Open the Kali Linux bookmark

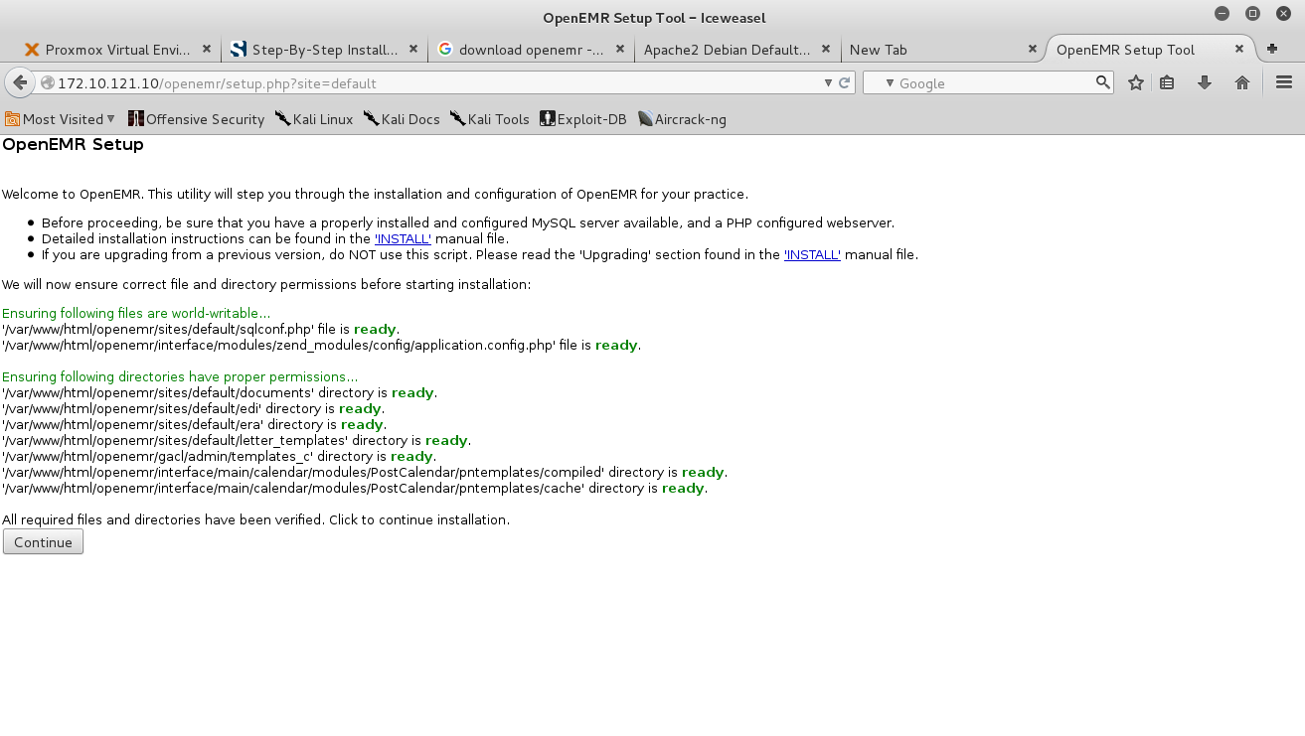click(314, 119)
